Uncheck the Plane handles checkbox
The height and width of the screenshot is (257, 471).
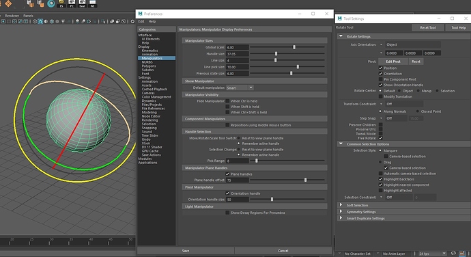coord(227,174)
